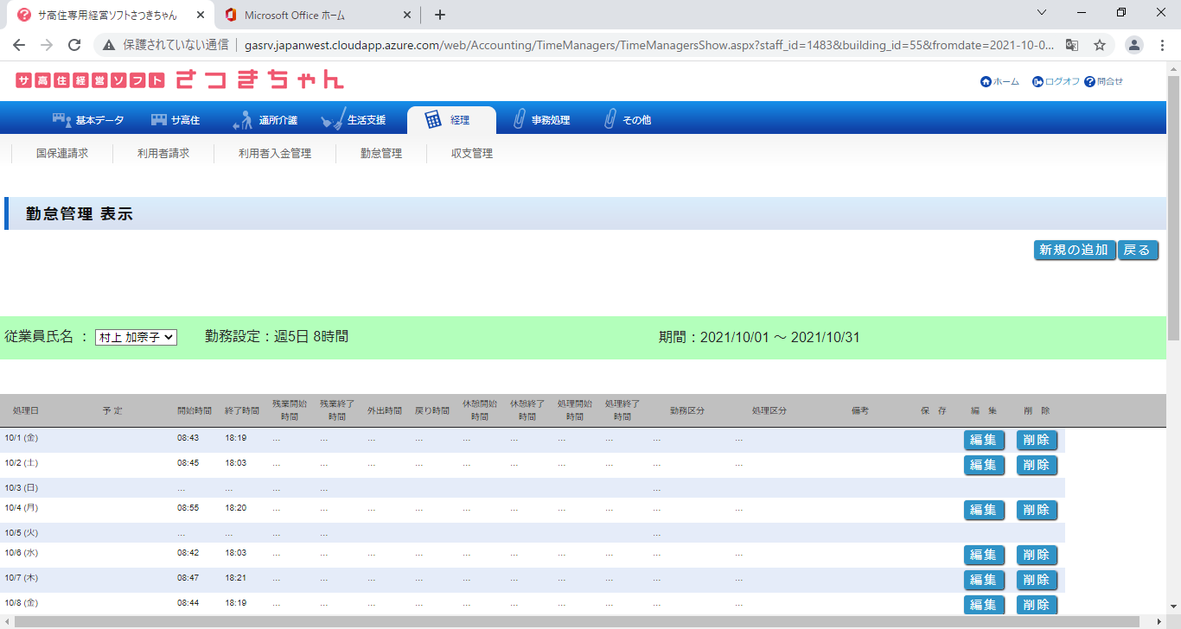
Task: Select 国保連請求 in the submenu
Action: click(62, 154)
